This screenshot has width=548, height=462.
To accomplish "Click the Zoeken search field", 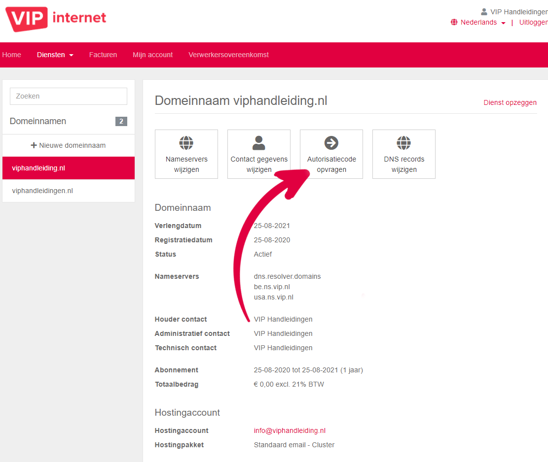I will click(69, 97).
